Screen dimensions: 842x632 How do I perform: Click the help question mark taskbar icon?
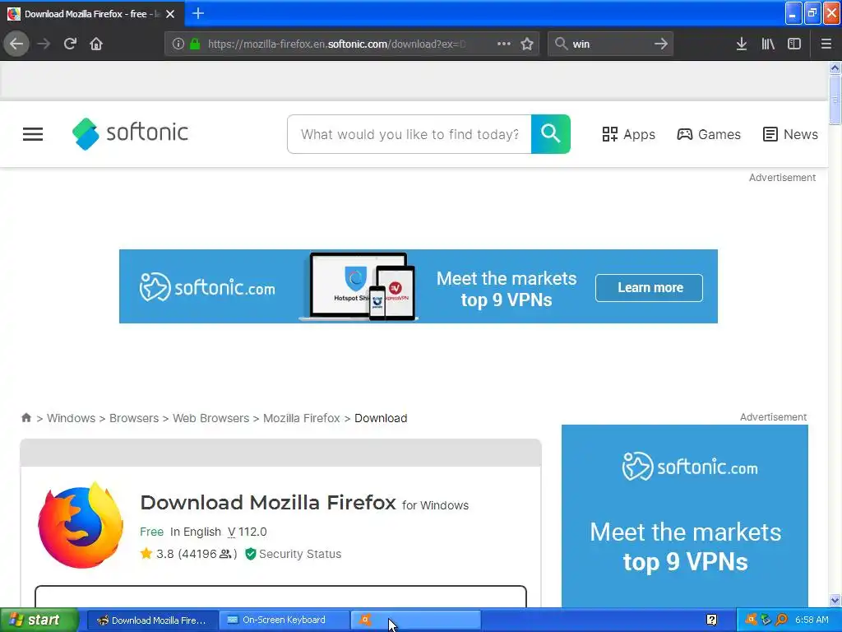711,620
